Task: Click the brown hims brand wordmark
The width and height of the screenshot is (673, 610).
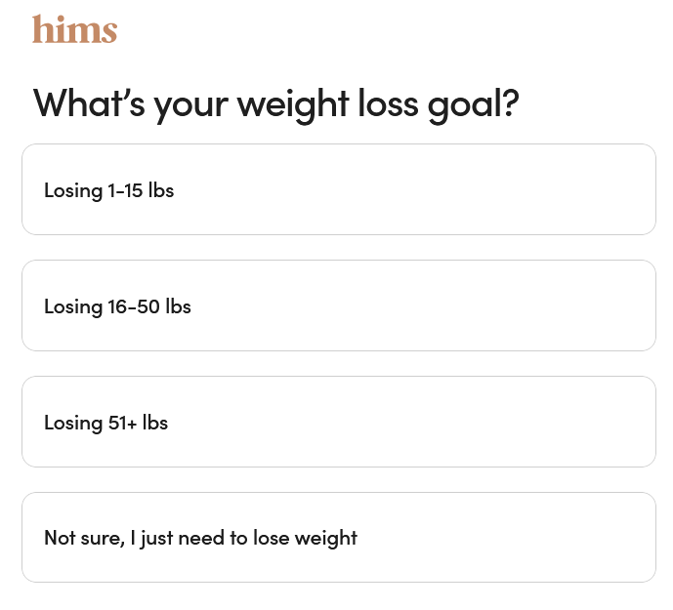Action: (x=74, y=29)
